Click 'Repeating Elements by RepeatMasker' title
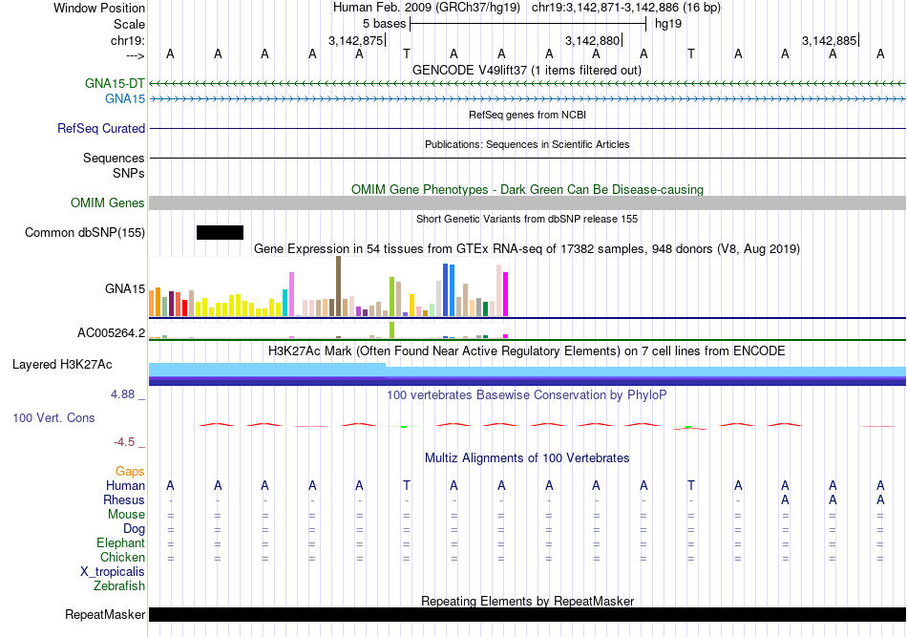This screenshot has height=637, width=907. click(527, 601)
